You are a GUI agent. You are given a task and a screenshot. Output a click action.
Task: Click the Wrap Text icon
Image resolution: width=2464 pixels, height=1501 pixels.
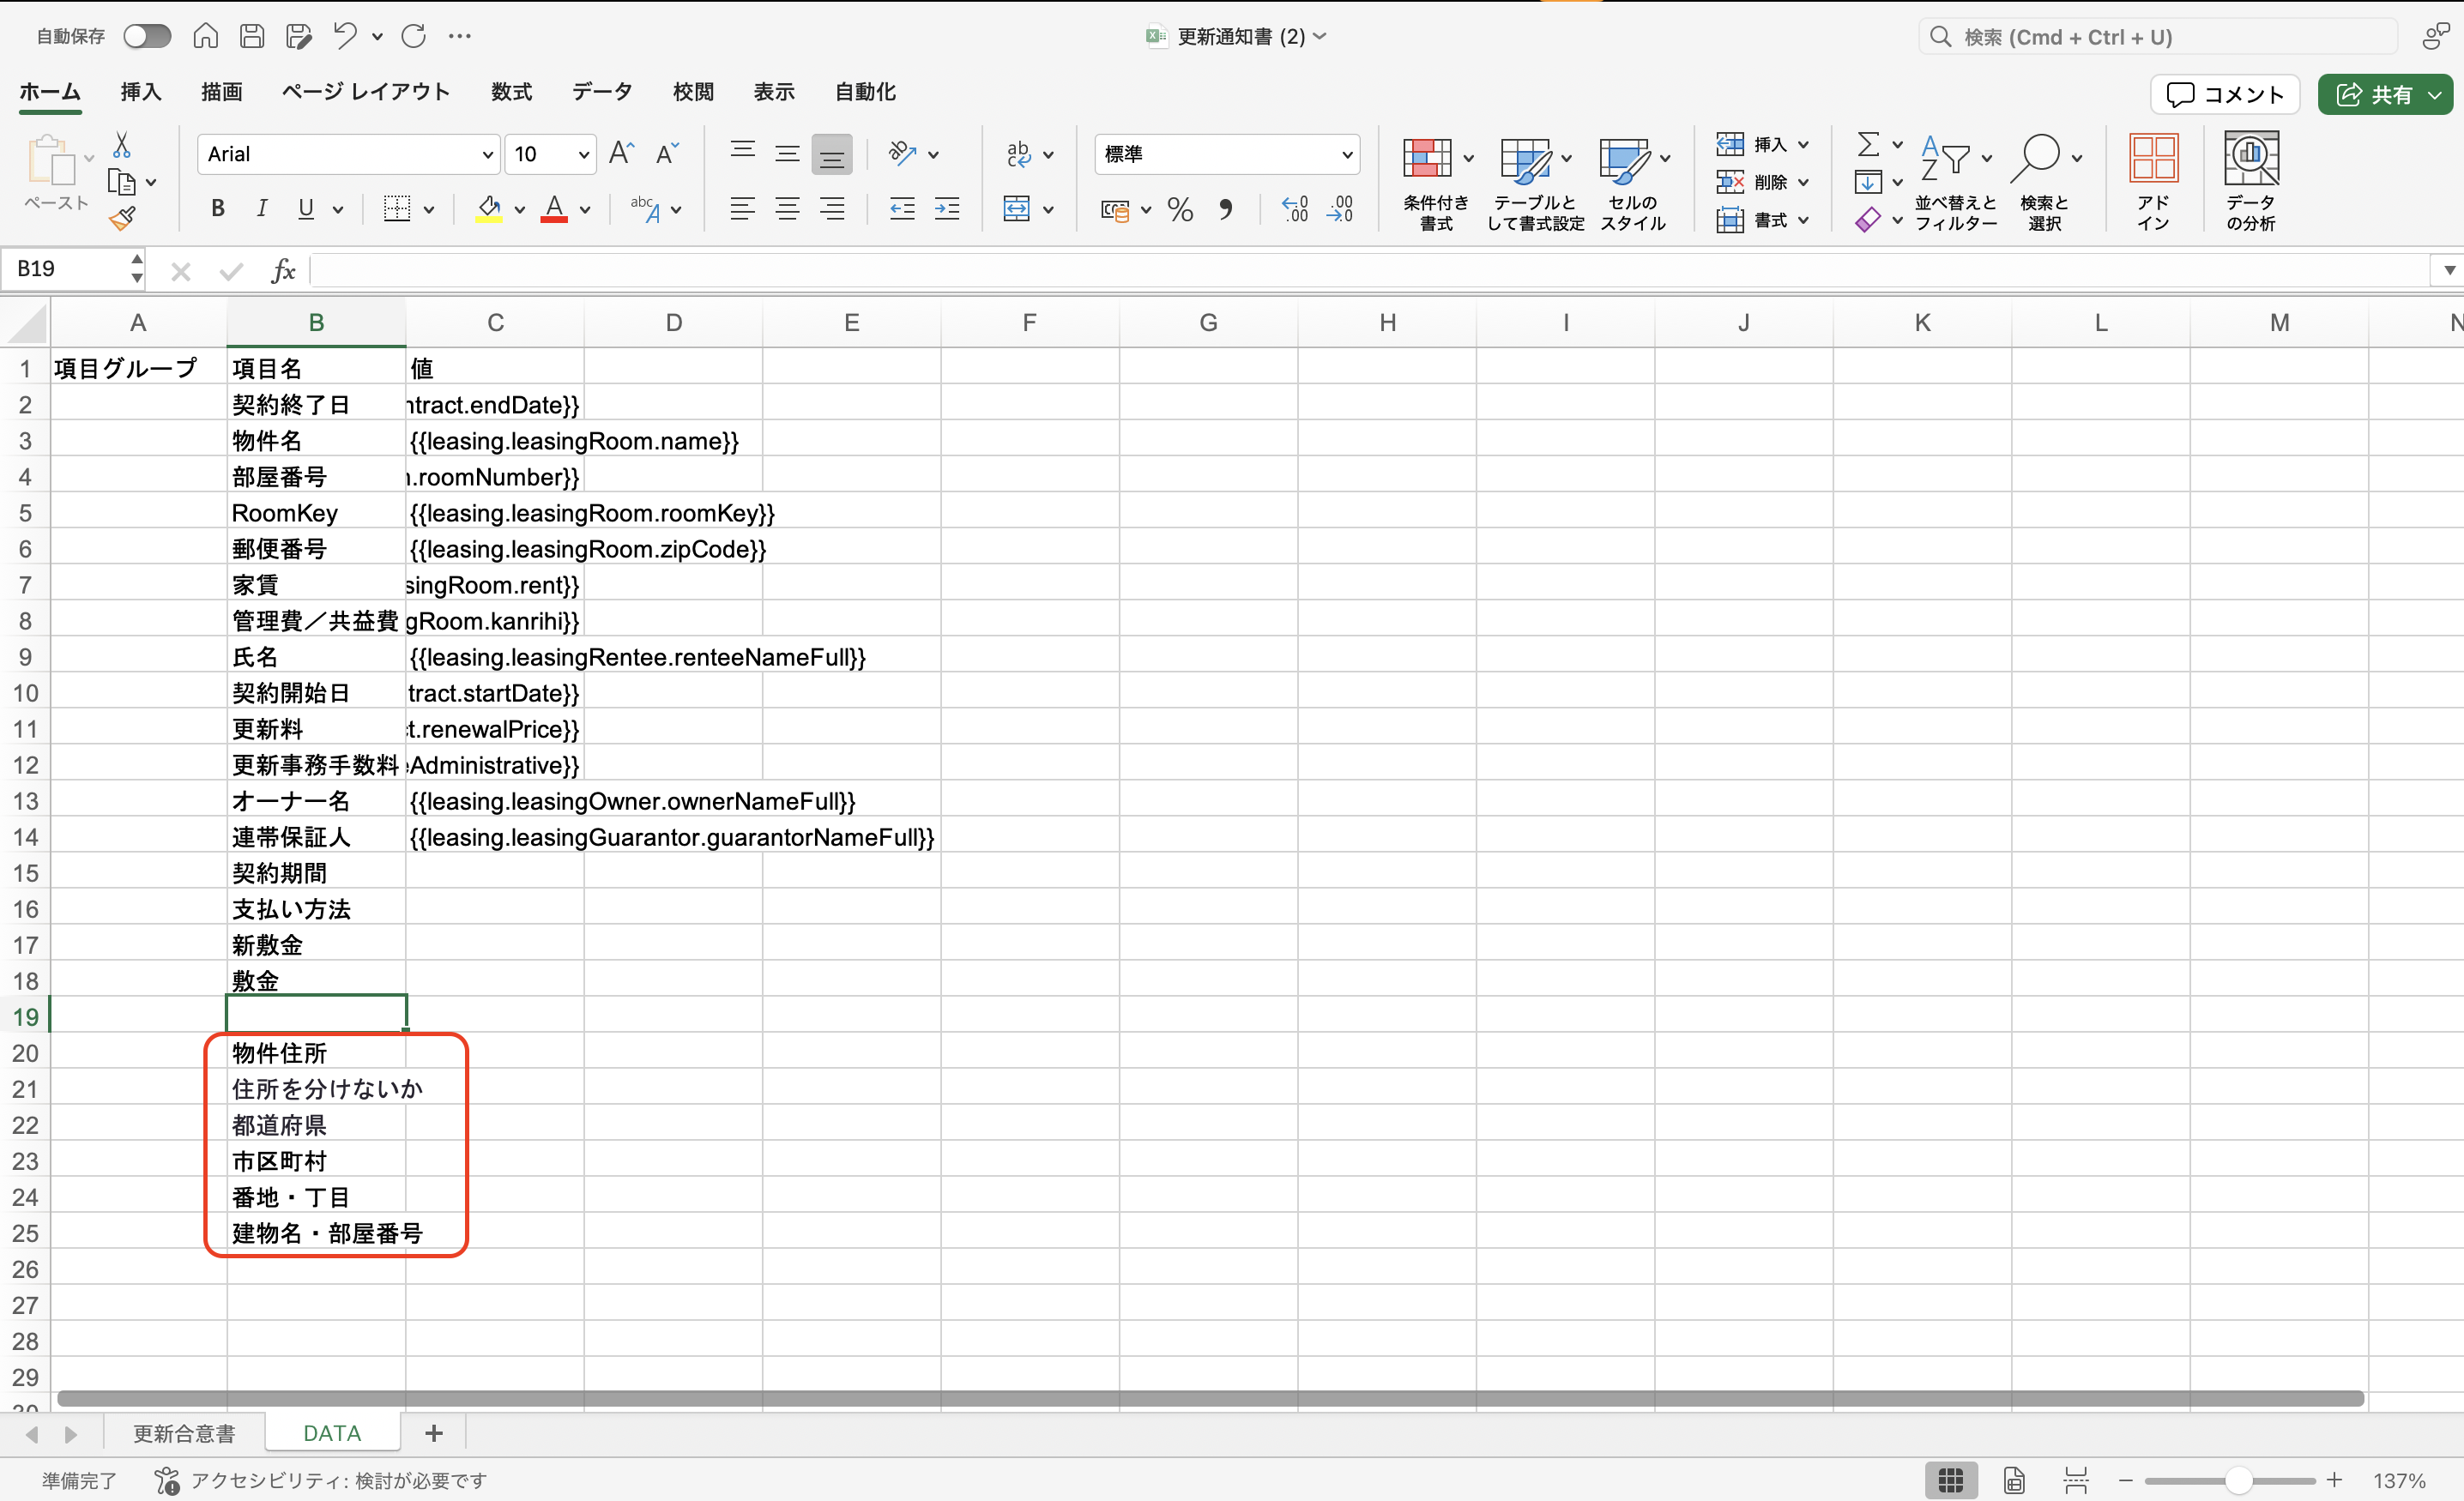pos(1018,154)
